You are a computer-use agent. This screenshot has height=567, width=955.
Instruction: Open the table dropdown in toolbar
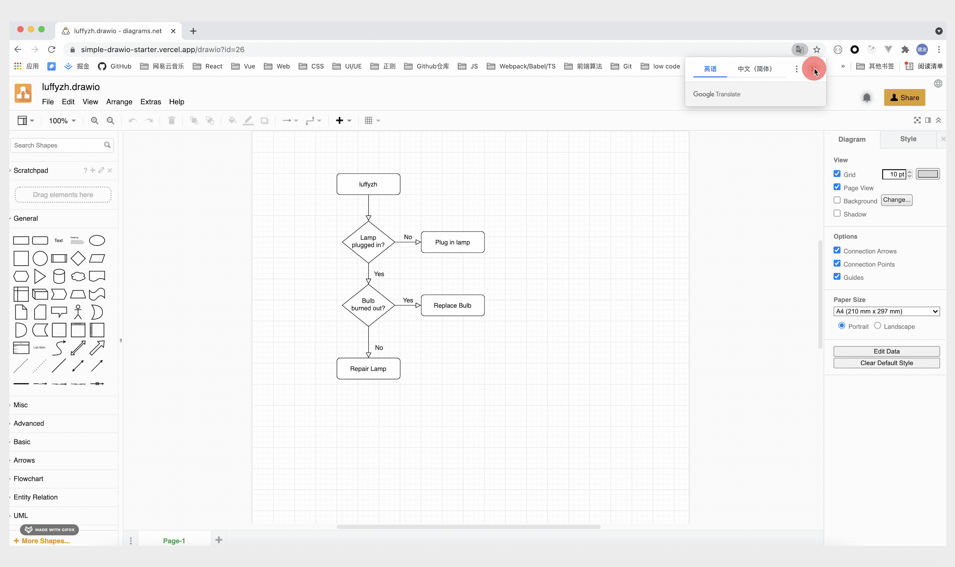[372, 120]
